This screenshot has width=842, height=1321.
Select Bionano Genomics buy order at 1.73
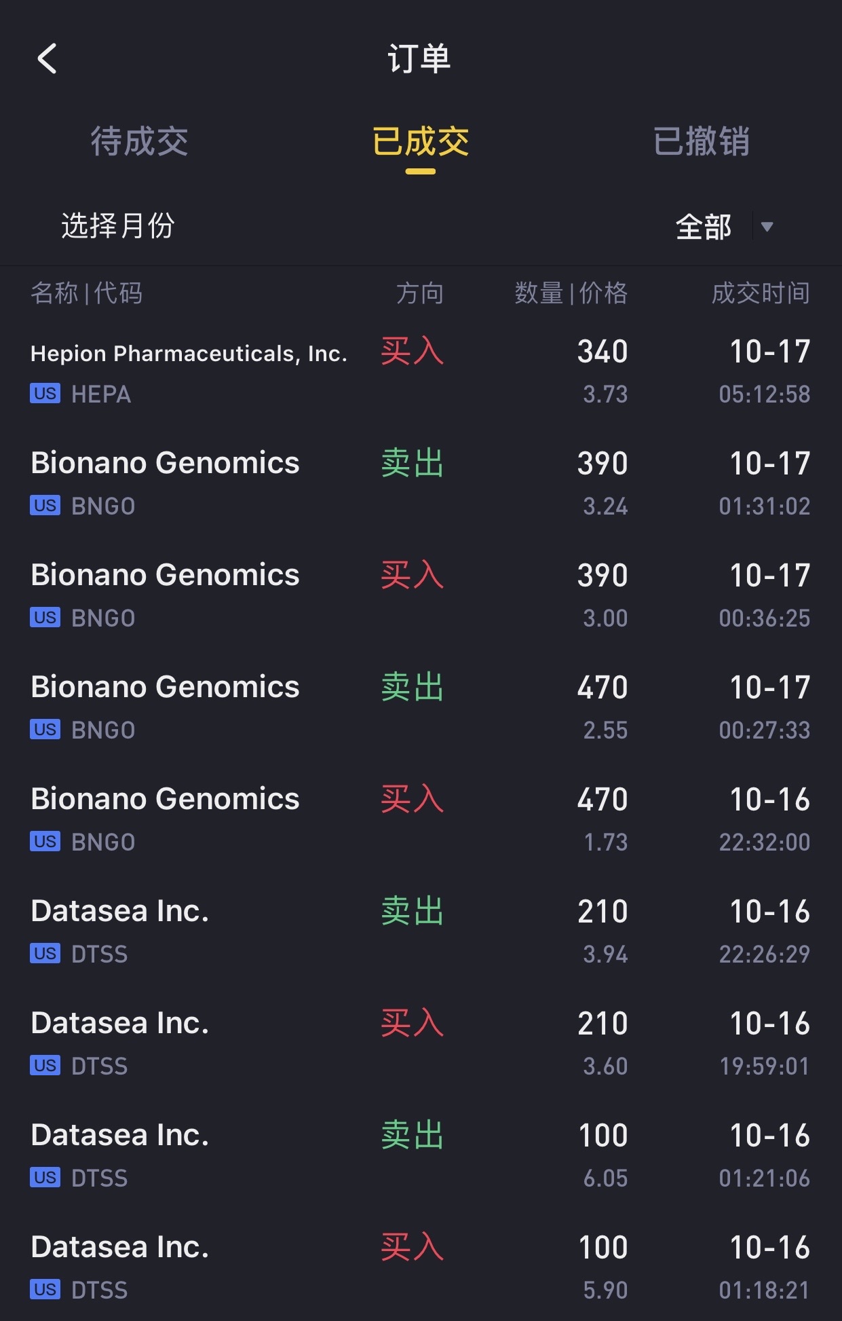pyautogui.click(x=165, y=800)
